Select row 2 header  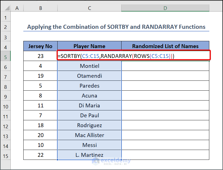click(5, 27)
